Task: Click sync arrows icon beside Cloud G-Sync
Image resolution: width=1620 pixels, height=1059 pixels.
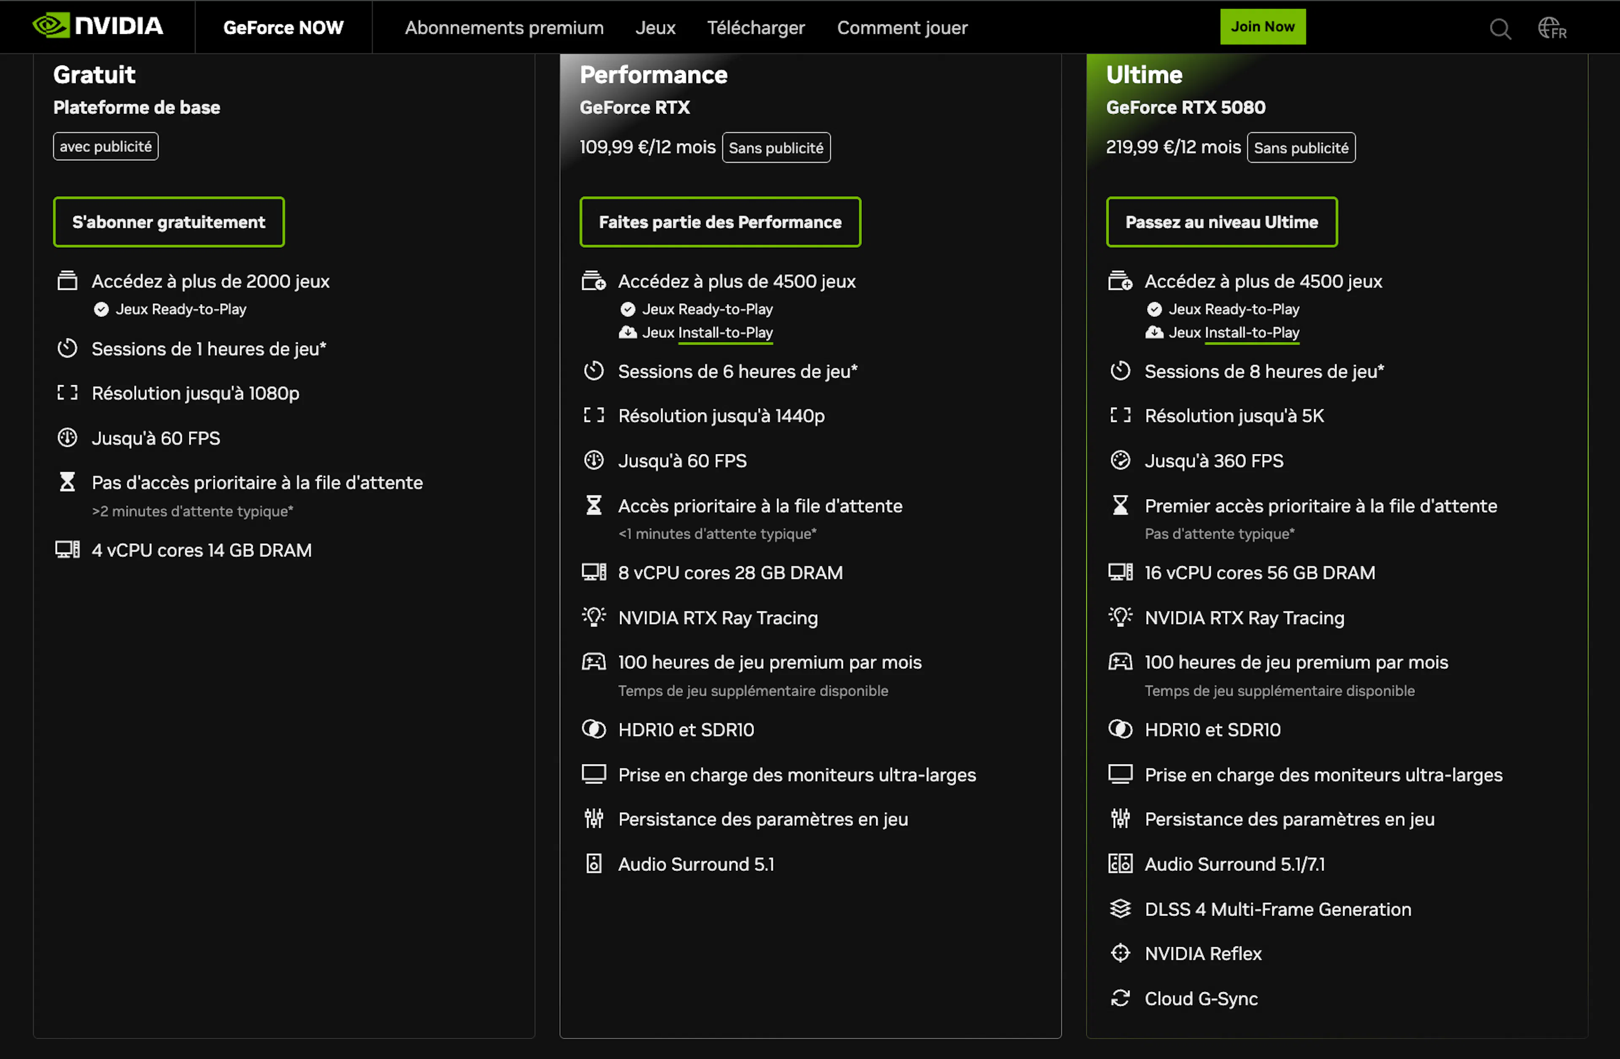Action: (1120, 998)
